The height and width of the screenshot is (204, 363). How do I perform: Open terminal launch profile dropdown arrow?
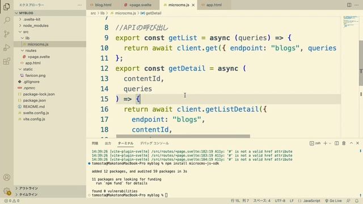330,143
